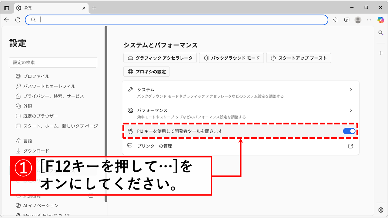Click the favorites star icon
The image size is (388, 218).
pyautogui.click(x=335, y=20)
